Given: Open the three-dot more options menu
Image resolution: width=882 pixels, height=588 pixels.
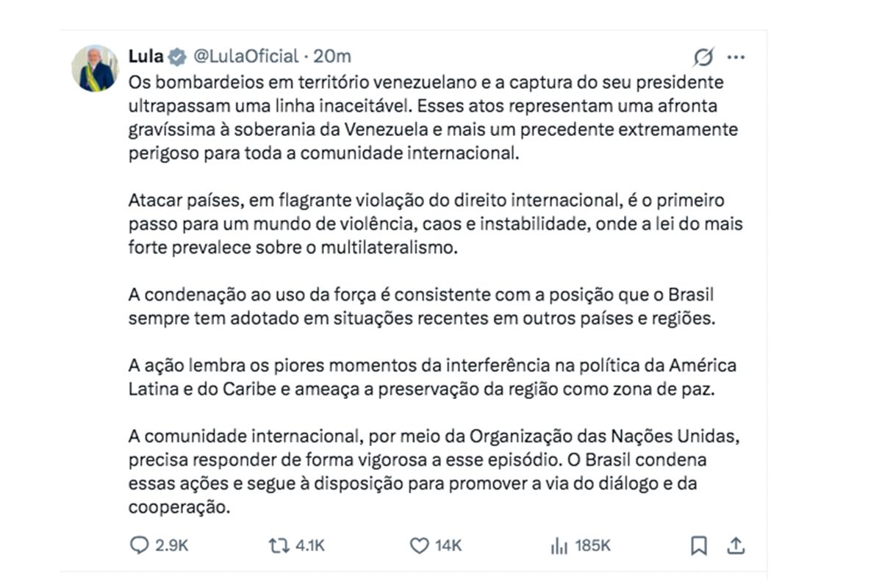Looking at the screenshot, I should point(736,57).
